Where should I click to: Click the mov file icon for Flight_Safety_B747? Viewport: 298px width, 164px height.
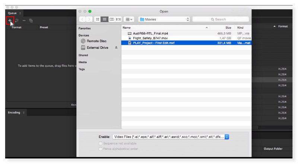130,38
